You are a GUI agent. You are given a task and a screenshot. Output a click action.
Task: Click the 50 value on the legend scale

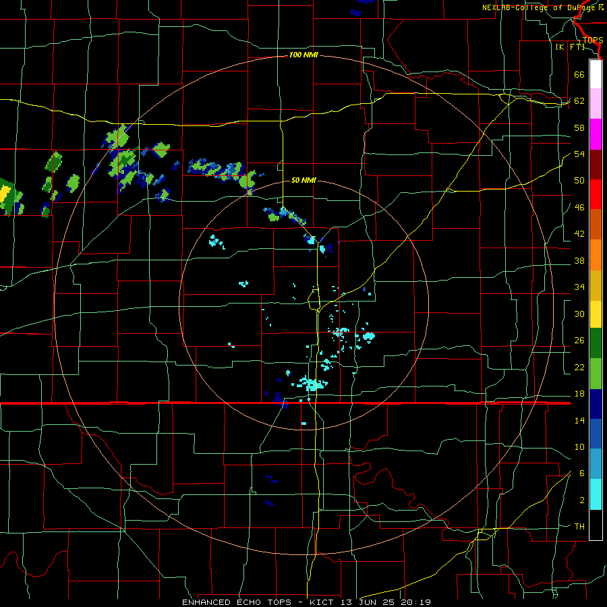tap(579, 181)
